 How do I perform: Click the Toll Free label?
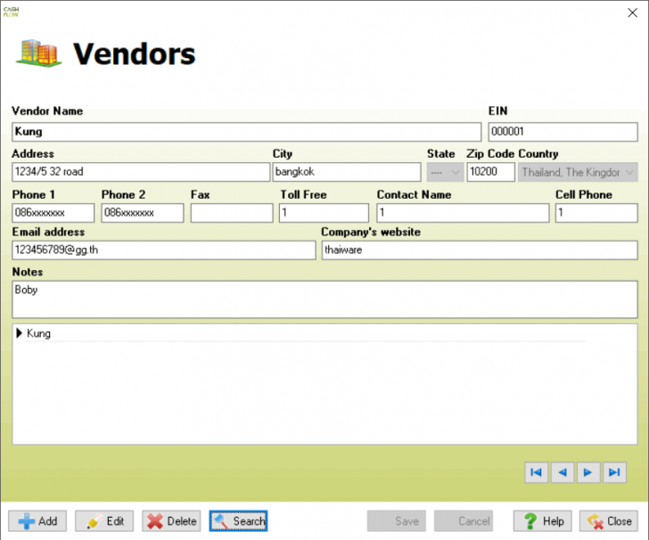[x=303, y=194]
